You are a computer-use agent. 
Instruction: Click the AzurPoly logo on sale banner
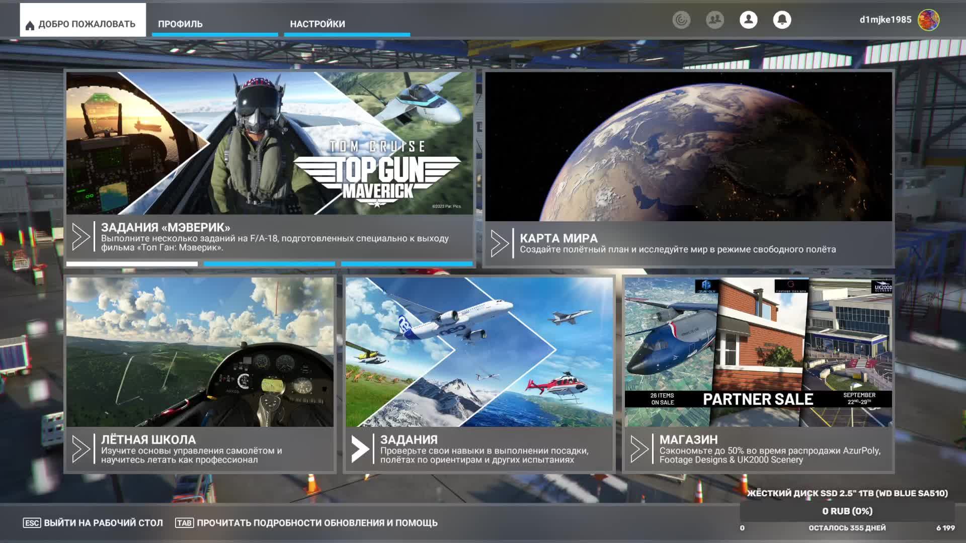pos(707,286)
